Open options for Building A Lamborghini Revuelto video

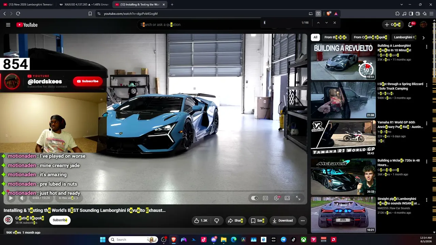pos(426,47)
